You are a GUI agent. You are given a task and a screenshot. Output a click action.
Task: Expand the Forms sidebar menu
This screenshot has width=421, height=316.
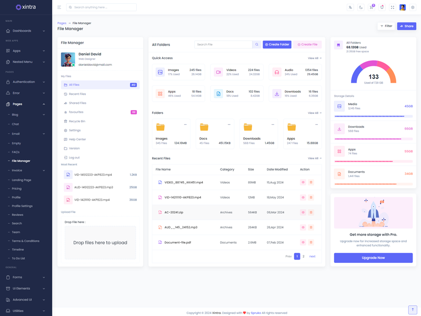pos(26,277)
